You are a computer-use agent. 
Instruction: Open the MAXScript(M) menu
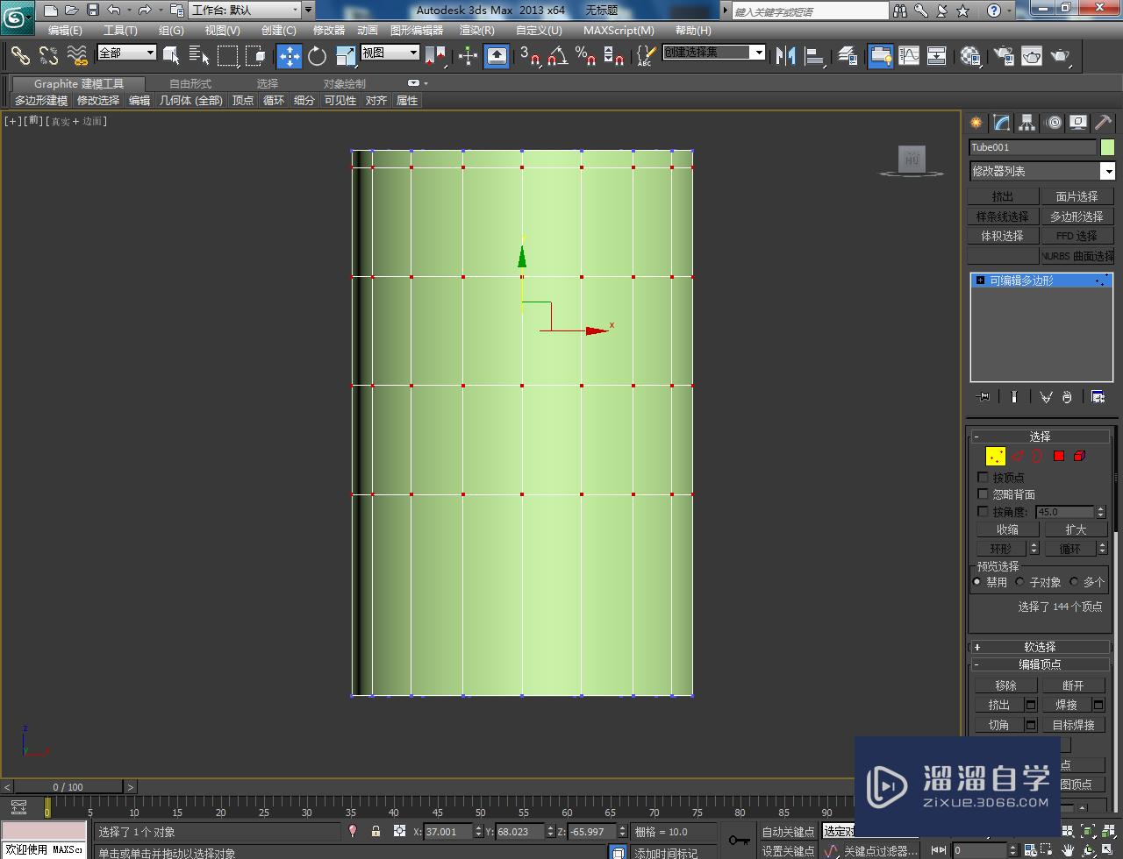point(619,30)
